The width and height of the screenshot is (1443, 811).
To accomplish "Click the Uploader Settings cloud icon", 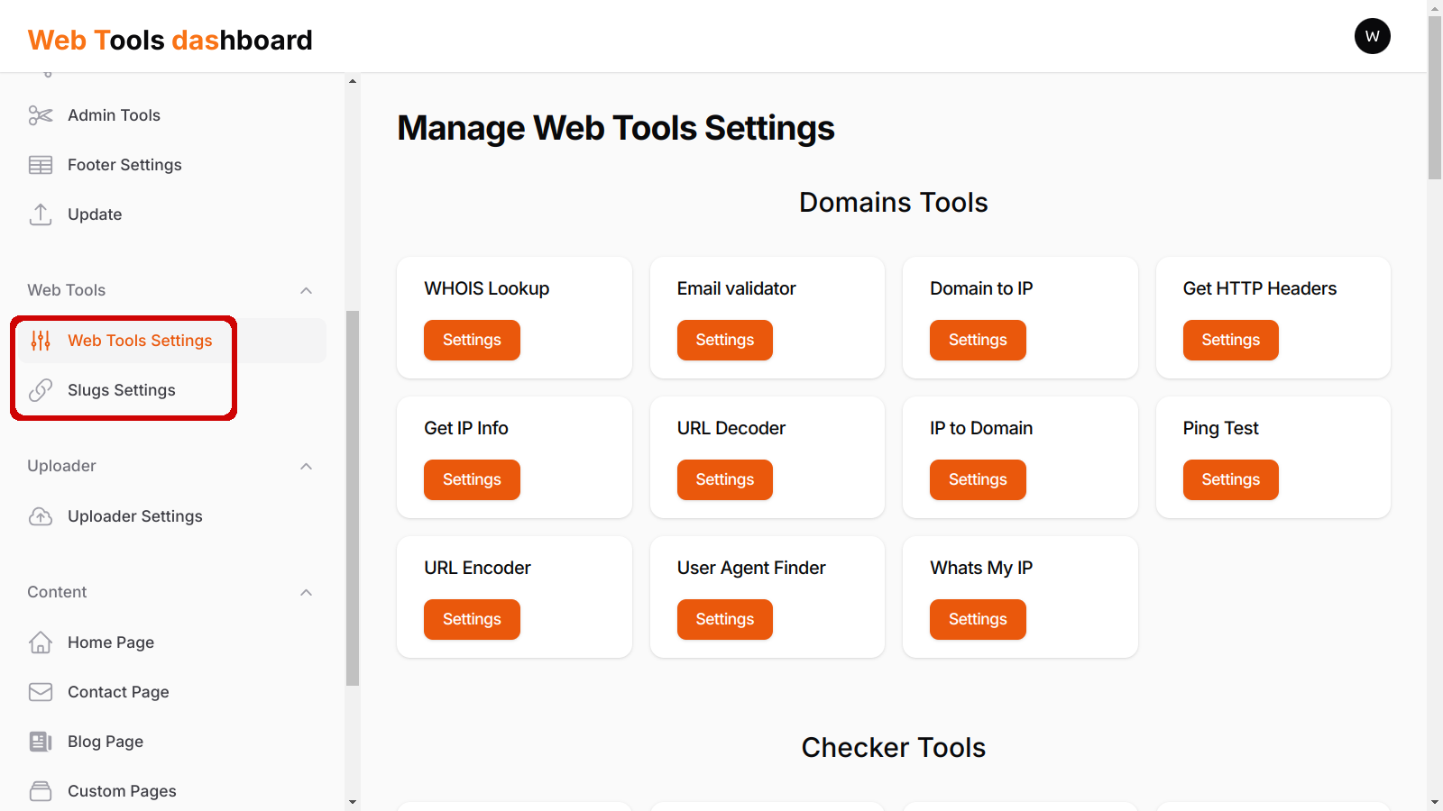I will [x=40, y=516].
